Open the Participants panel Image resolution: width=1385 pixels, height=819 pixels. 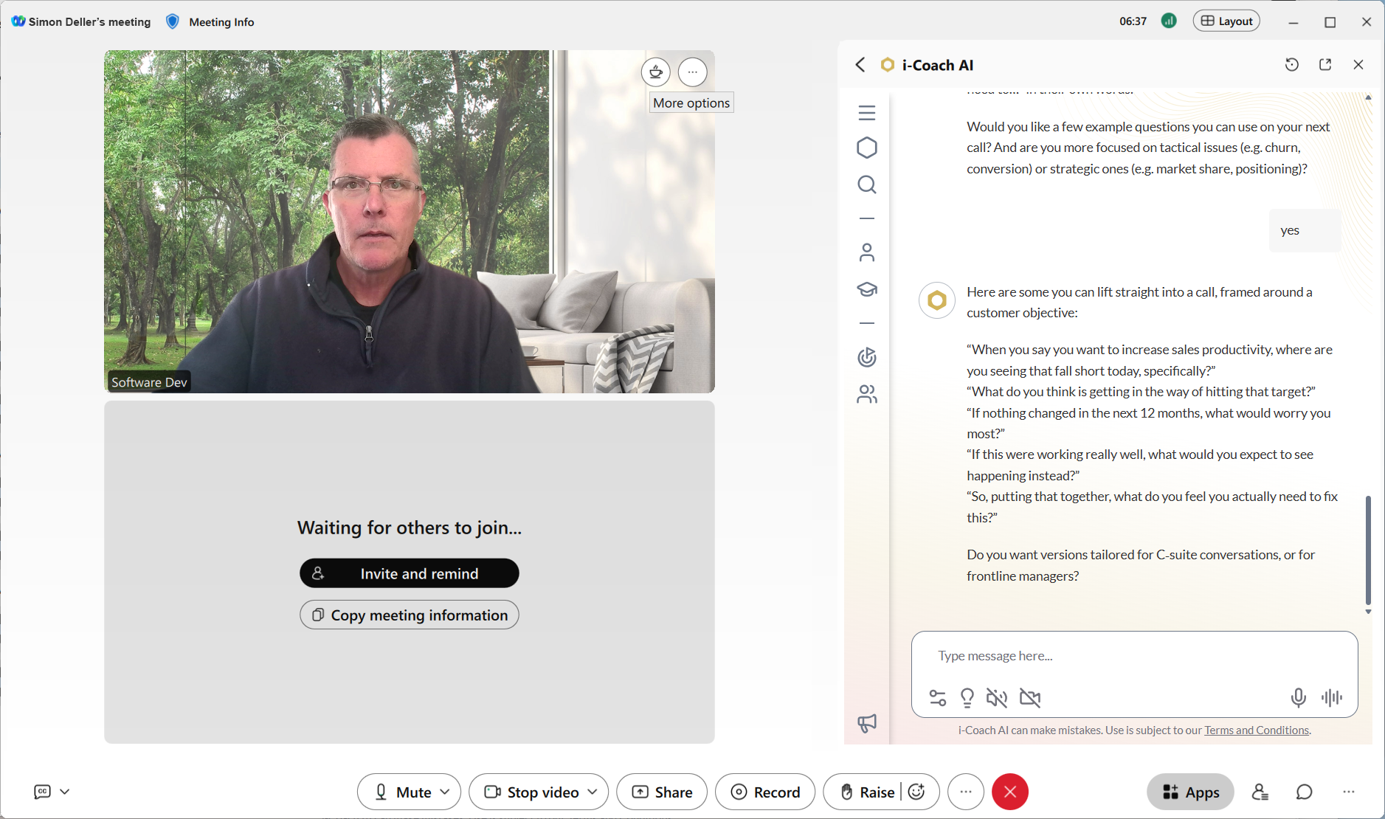tap(1260, 792)
